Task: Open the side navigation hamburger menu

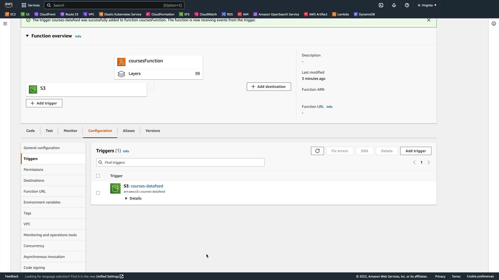Action: point(5,24)
